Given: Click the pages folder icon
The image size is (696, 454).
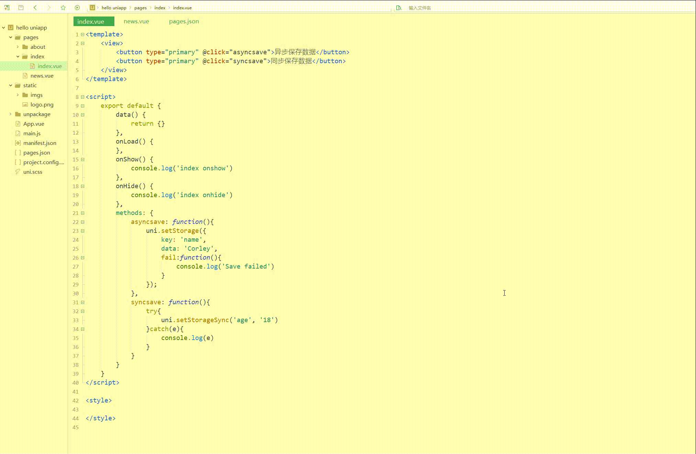Looking at the screenshot, I should (x=18, y=37).
